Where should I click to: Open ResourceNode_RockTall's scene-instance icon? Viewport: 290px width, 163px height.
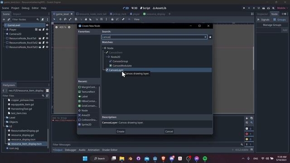(40, 38)
